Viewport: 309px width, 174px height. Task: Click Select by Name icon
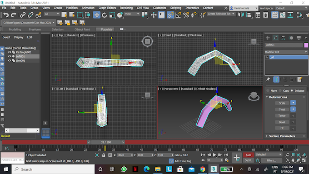point(72,15)
